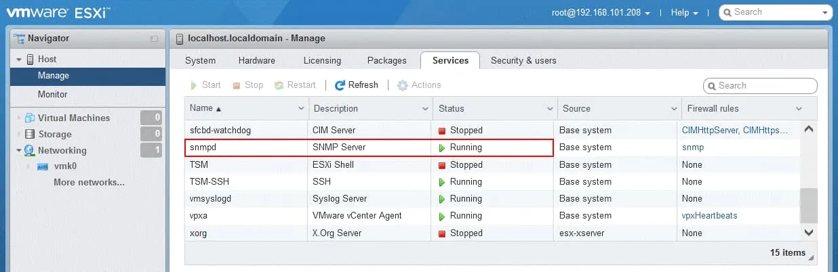Open the Name column dropdown arrow
Image resolution: width=838 pixels, height=272 pixels.
tap(301, 108)
